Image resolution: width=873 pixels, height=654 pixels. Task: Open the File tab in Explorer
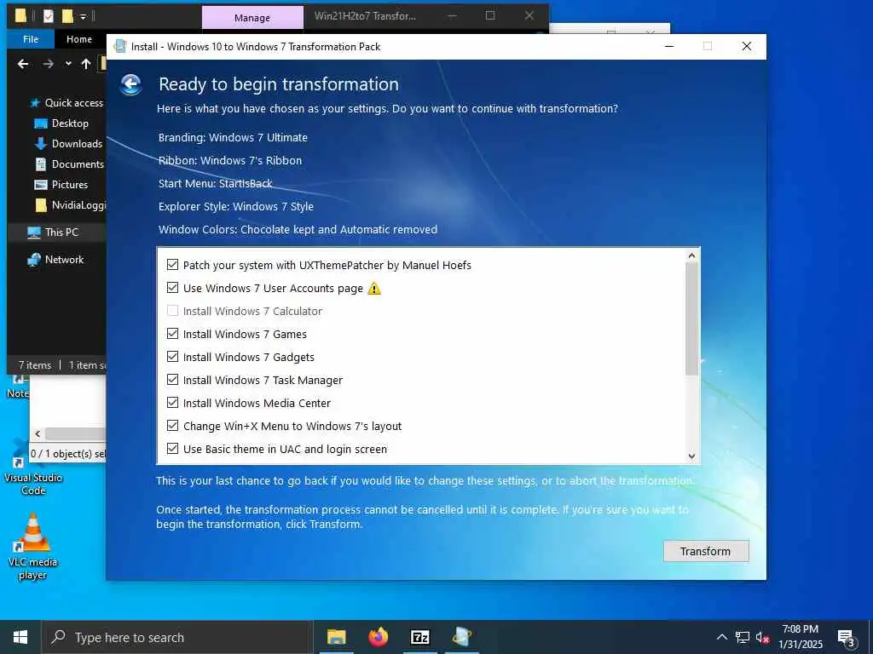31,39
